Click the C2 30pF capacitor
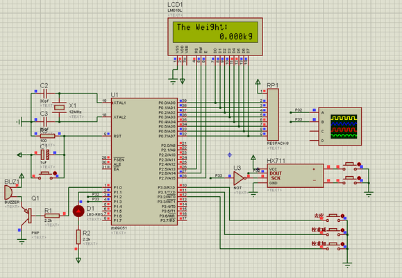 point(45,94)
